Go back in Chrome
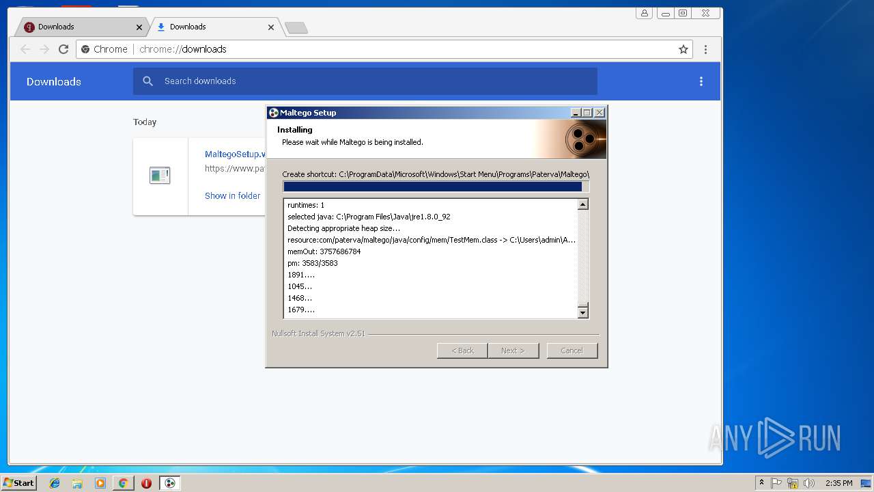874x492 pixels. [25, 49]
